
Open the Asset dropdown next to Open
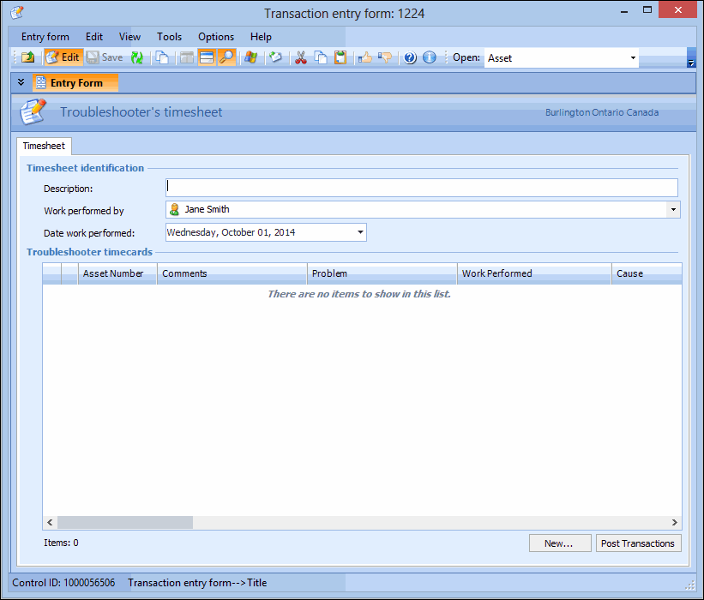point(633,58)
